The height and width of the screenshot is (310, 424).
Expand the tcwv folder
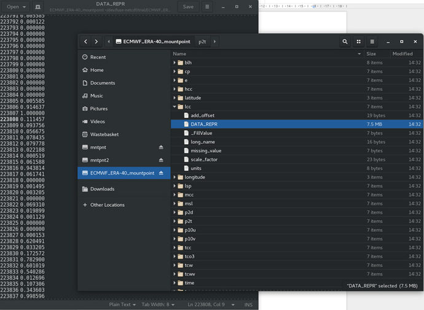click(x=175, y=274)
